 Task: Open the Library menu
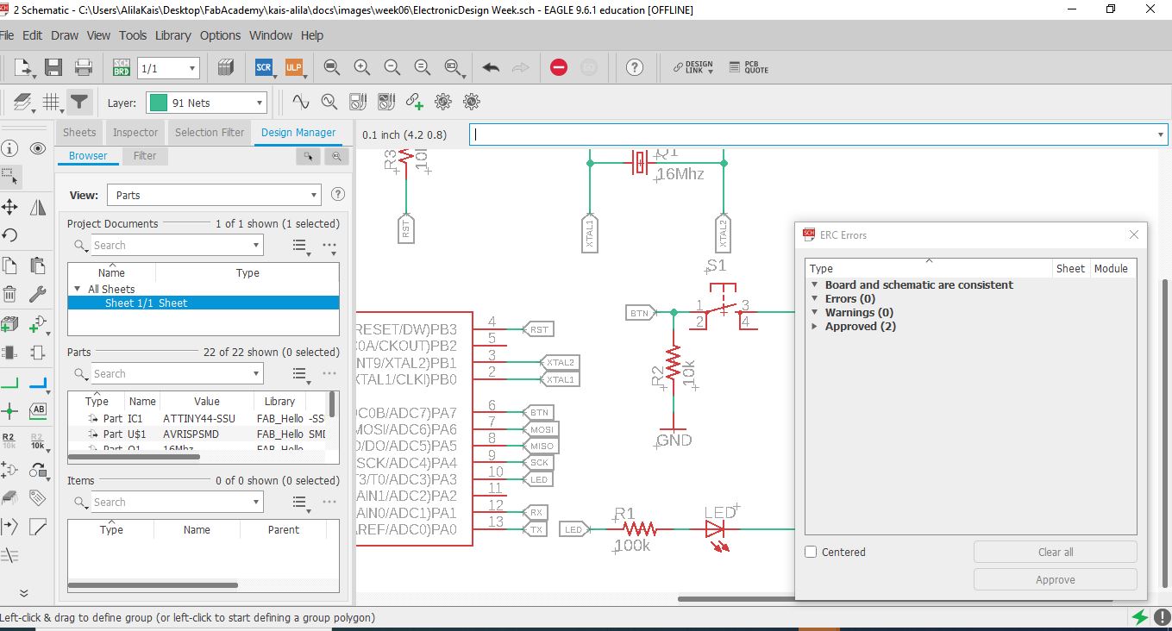click(172, 35)
